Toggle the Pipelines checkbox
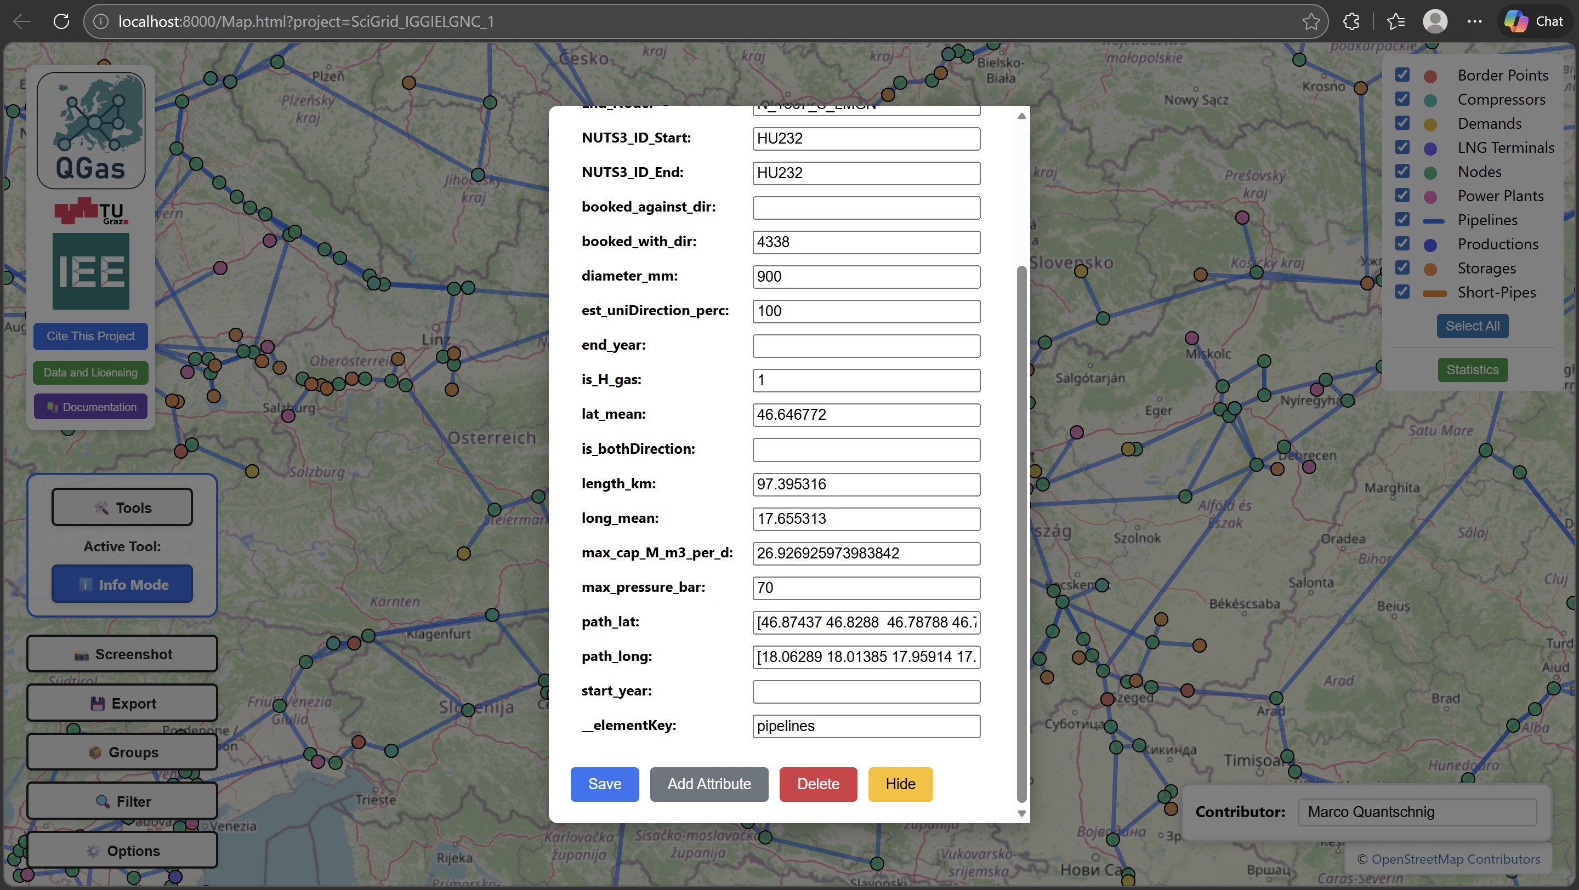This screenshot has height=890, width=1579. tap(1402, 219)
